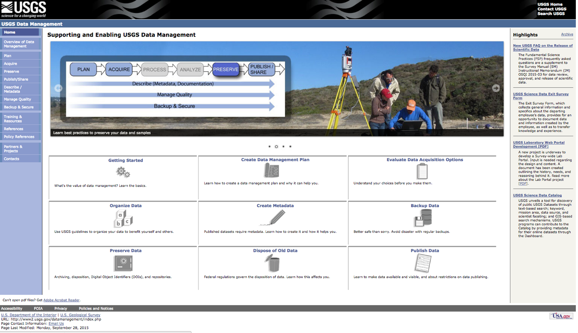578x333 pixels.
Task: Select the first carousel indicator dot
Action: click(269, 147)
